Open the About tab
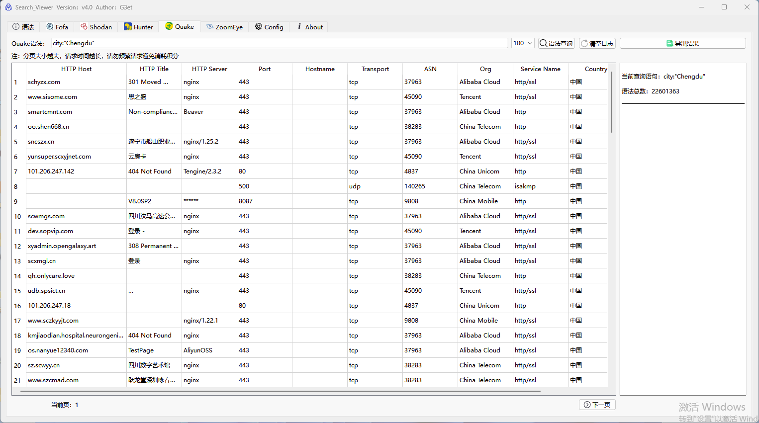The image size is (759, 423). click(x=310, y=27)
